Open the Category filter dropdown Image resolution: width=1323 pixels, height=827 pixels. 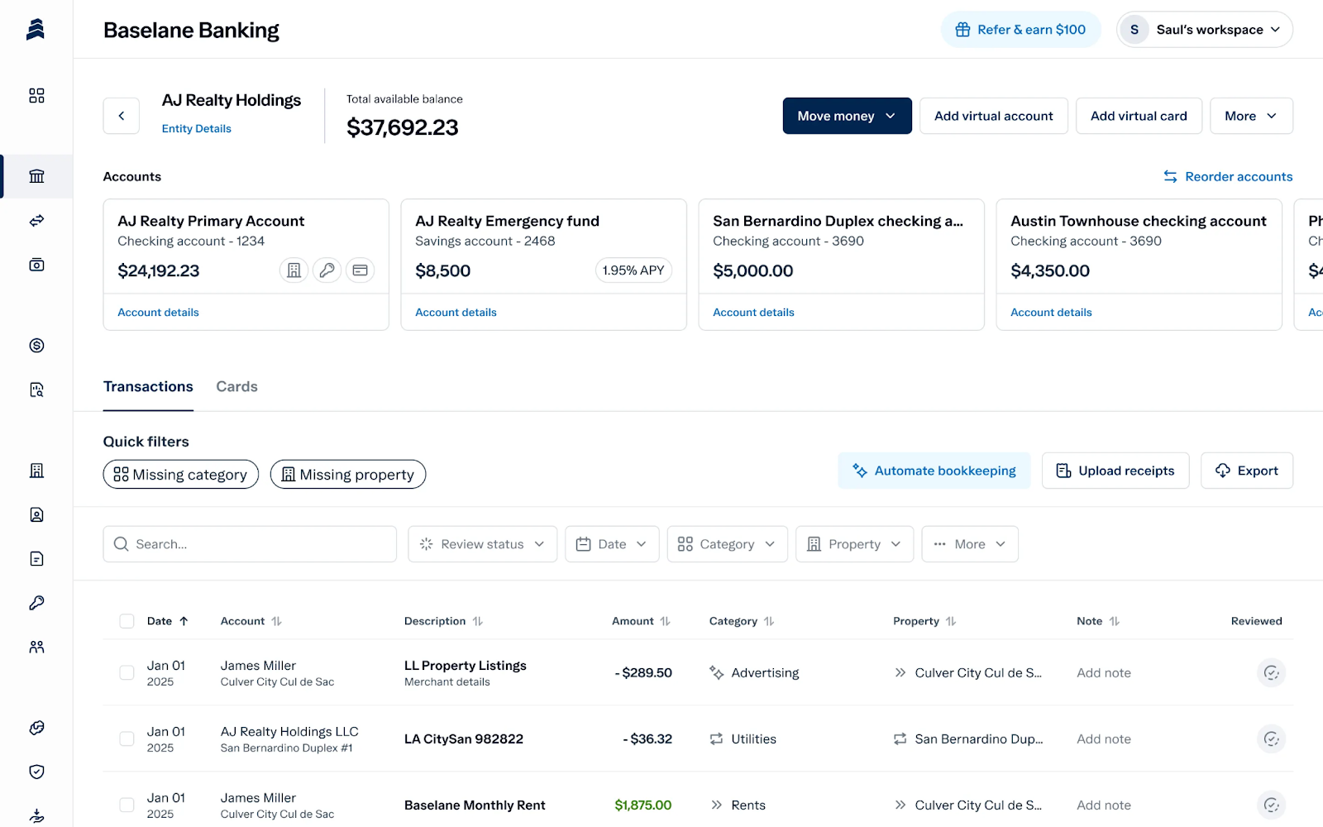pos(727,544)
